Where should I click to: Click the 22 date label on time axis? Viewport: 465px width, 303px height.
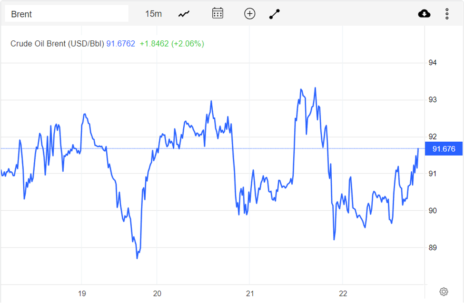pos(343,293)
